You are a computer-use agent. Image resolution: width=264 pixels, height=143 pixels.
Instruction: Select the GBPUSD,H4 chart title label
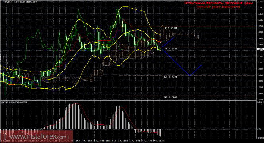pyautogui.click(x=8, y=2)
